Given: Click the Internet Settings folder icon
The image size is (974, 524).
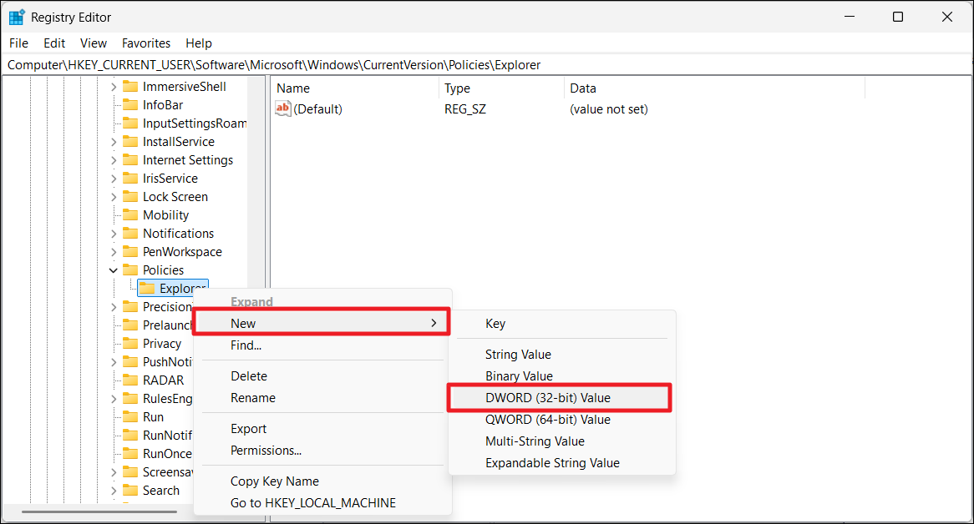Looking at the screenshot, I should (x=130, y=160).
